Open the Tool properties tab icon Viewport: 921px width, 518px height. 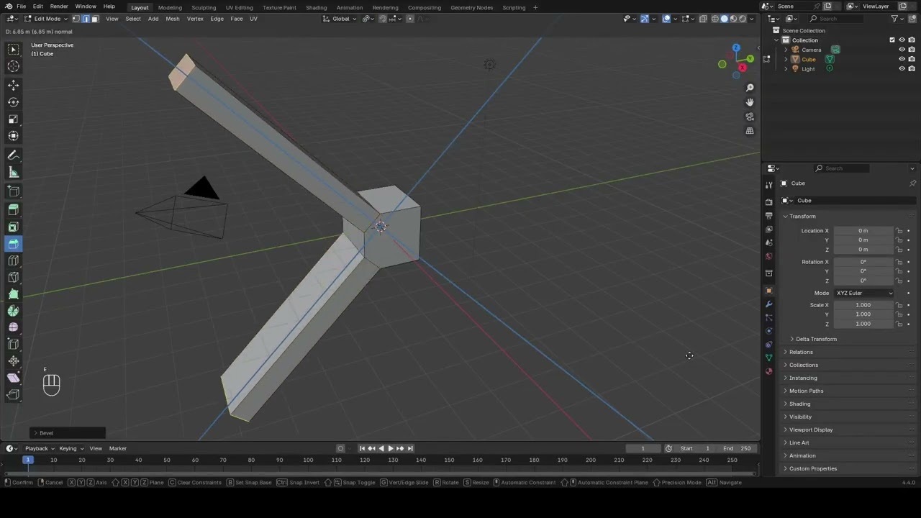pyautogui.click(x=768, y=185)
